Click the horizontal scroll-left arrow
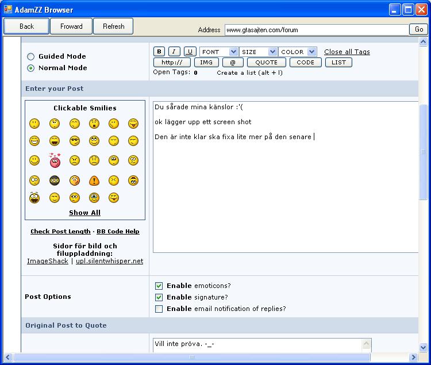 pyautogui.click(x=7, y=358)
